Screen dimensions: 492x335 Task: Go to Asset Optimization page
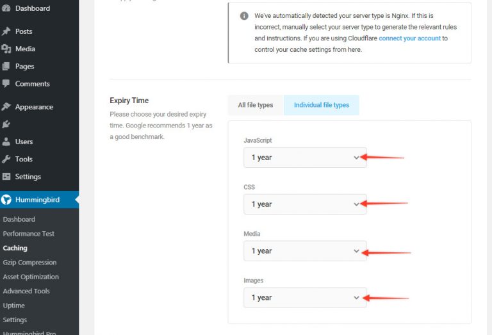click(x=31, y=277)
